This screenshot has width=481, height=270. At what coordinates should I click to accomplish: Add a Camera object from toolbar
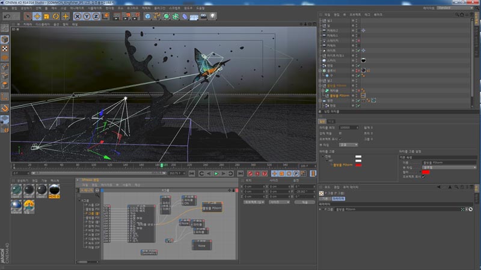coord(203,16)
